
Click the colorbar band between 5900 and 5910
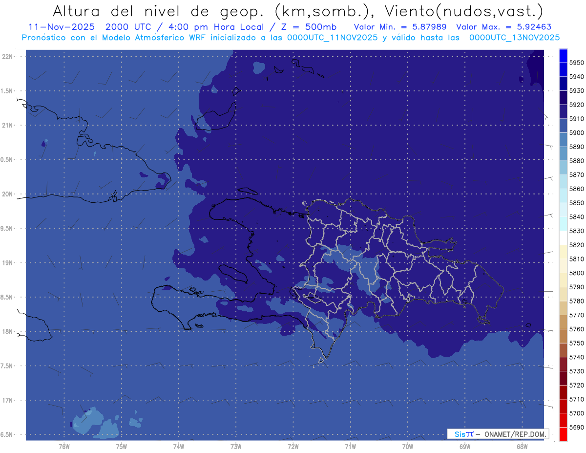563,126
